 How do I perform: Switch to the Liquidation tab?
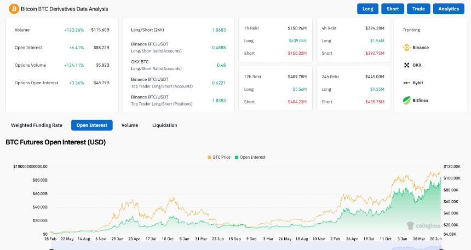(165, 125)
